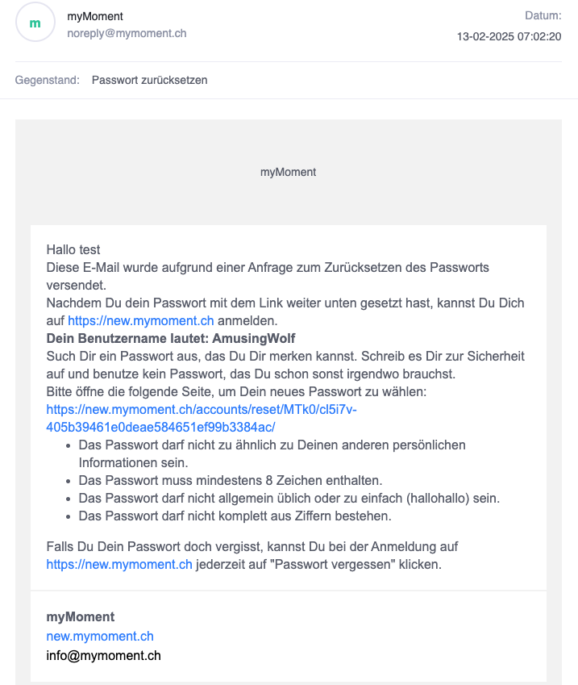Image resolution: width=578 pixels, height=685 pixels.
Task: Open the https://new.mymoment.ch link before "anmelden"
Action: [141, 320]
